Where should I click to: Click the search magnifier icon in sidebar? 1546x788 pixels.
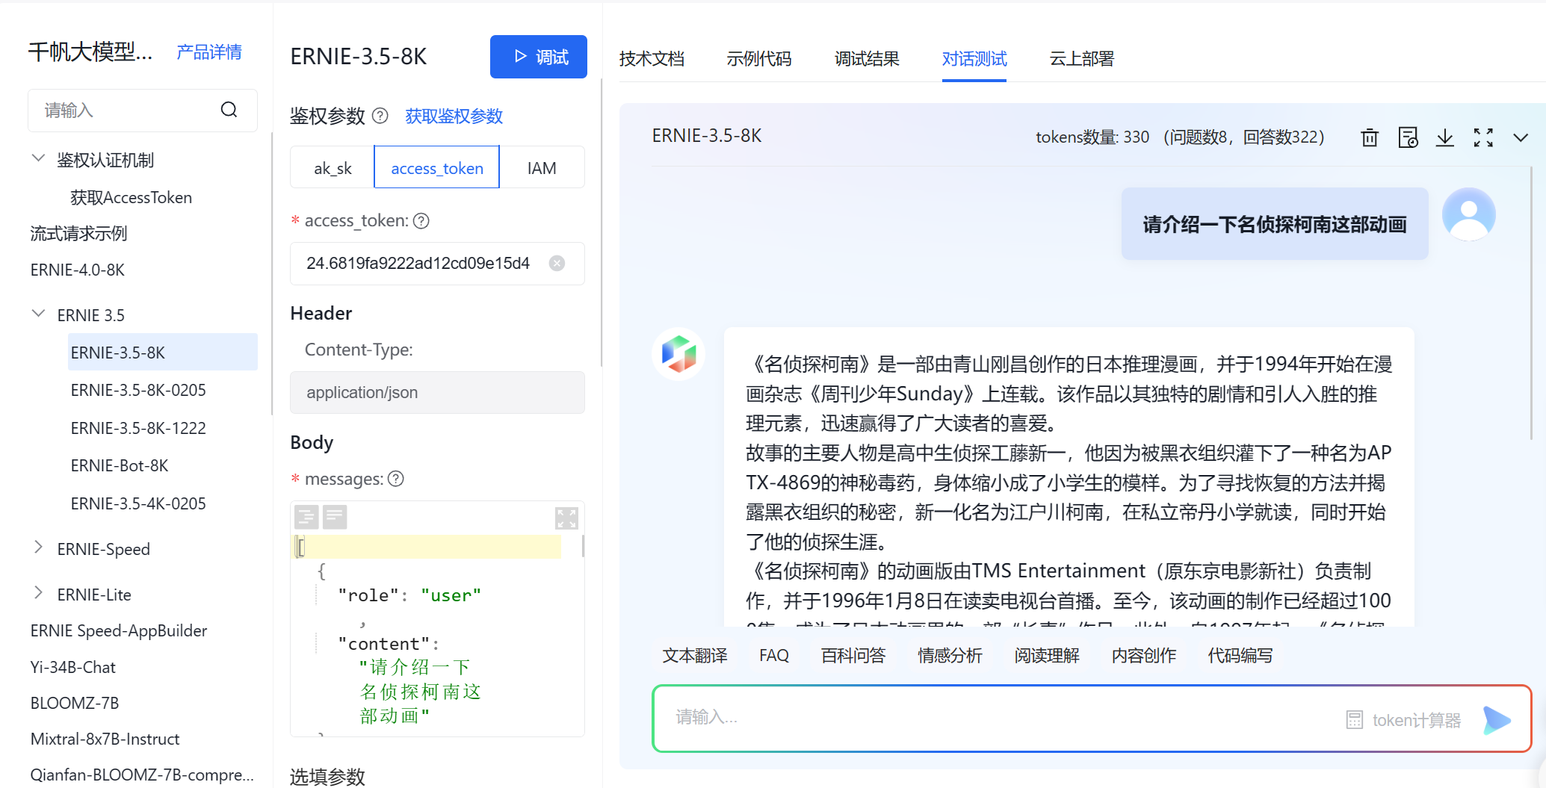pyautogui.click(x=229, y=110)
